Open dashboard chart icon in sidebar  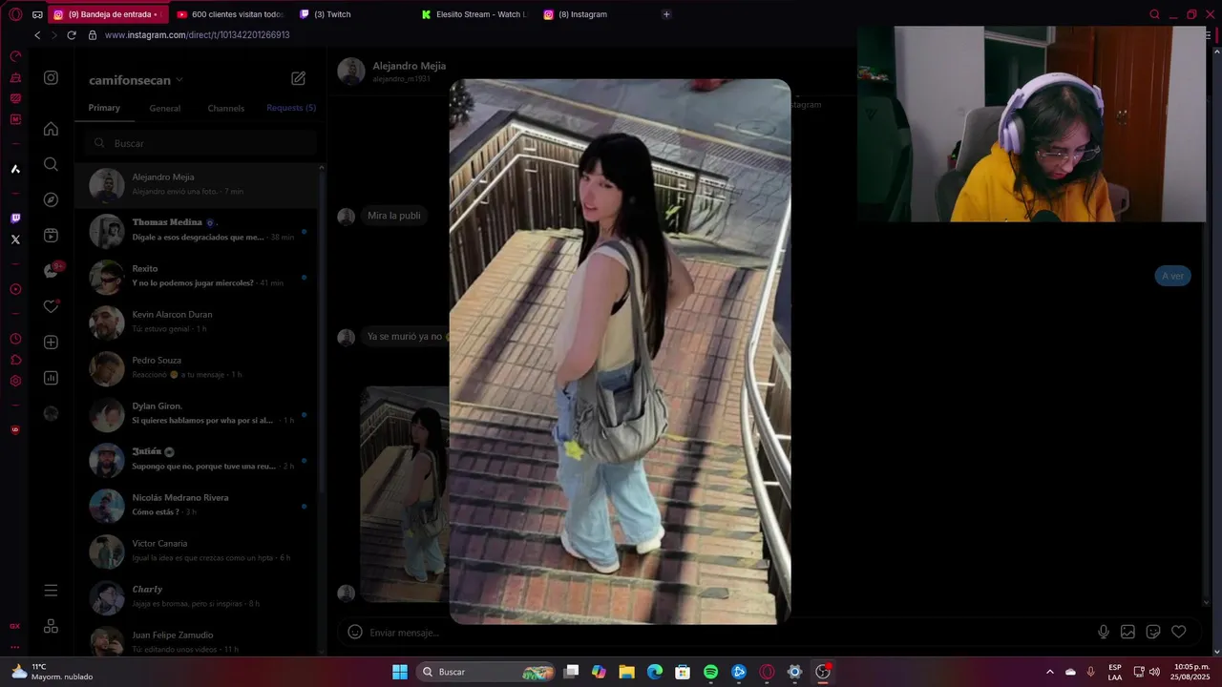[52, 378]
